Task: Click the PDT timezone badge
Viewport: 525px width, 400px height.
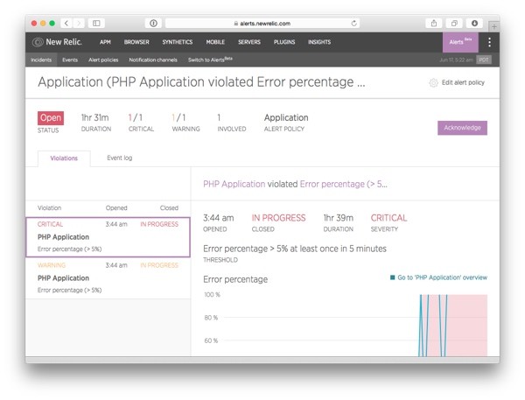Action: point(484,60)
